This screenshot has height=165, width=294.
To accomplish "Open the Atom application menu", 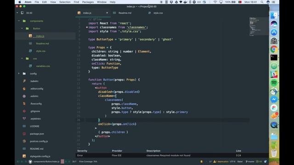I will (x=28, y=2).
